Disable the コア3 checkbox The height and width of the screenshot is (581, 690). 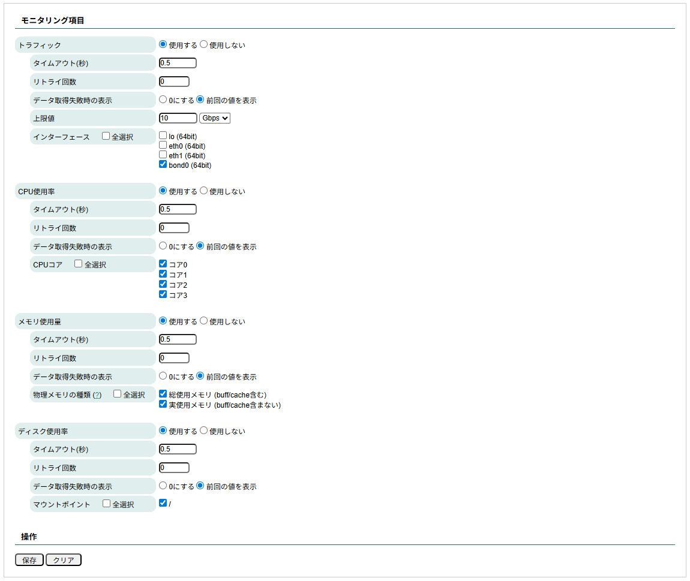163,294
